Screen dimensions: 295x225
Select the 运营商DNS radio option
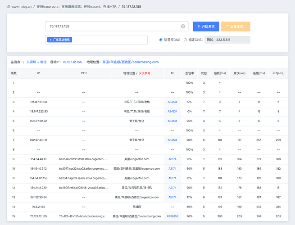tap(161, 40)
